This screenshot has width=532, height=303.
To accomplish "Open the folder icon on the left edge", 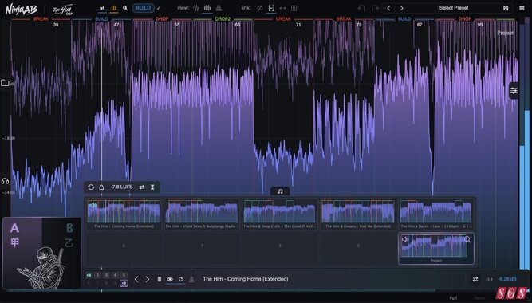I will coord(5,83).
